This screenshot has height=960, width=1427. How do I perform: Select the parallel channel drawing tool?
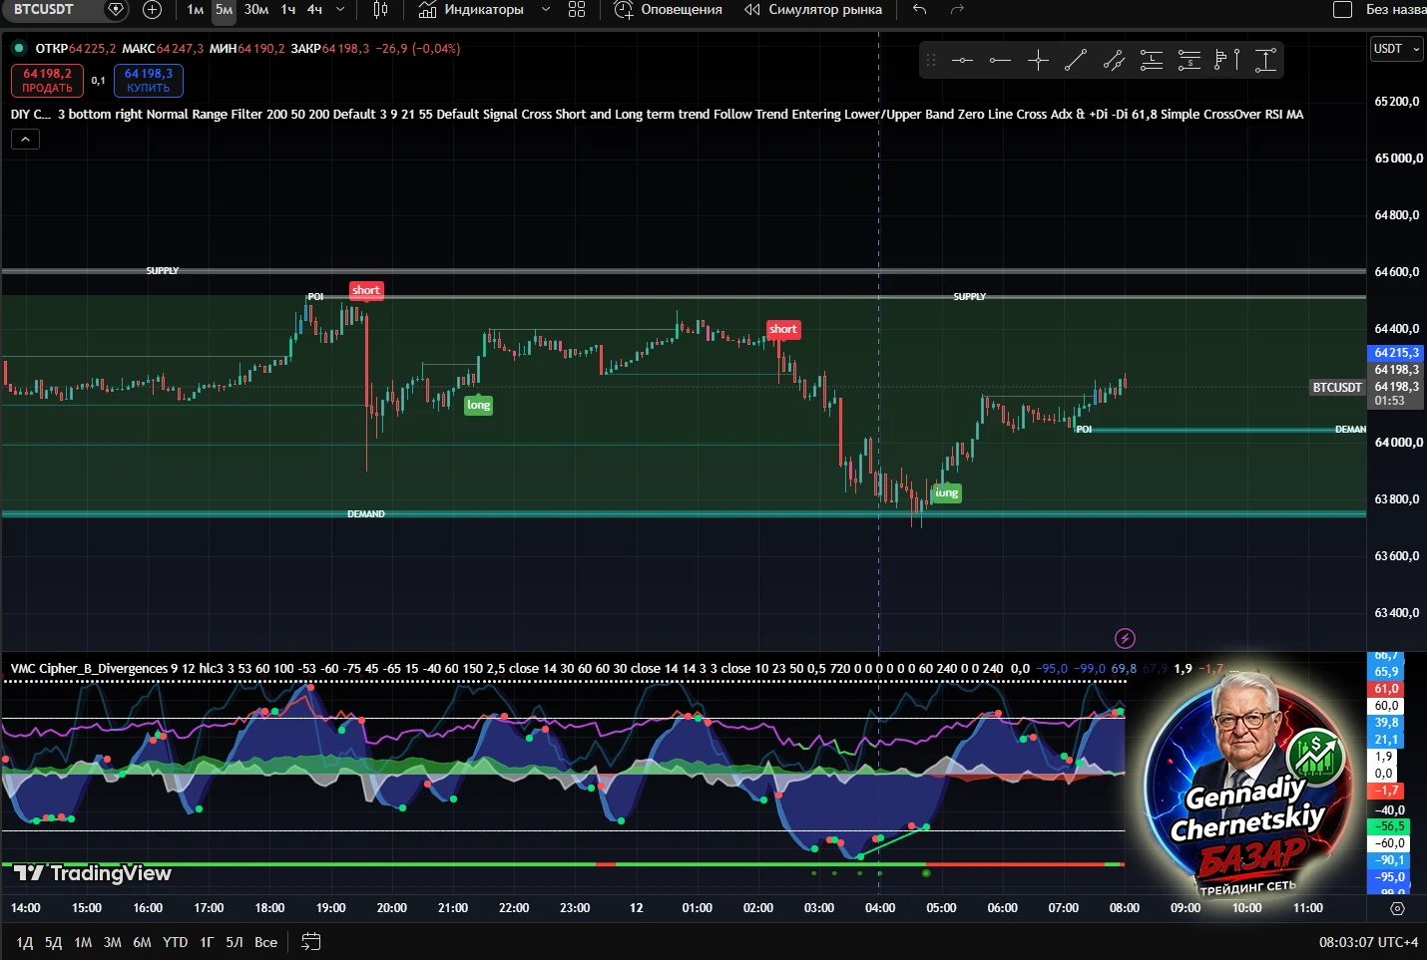point(1114,61)
